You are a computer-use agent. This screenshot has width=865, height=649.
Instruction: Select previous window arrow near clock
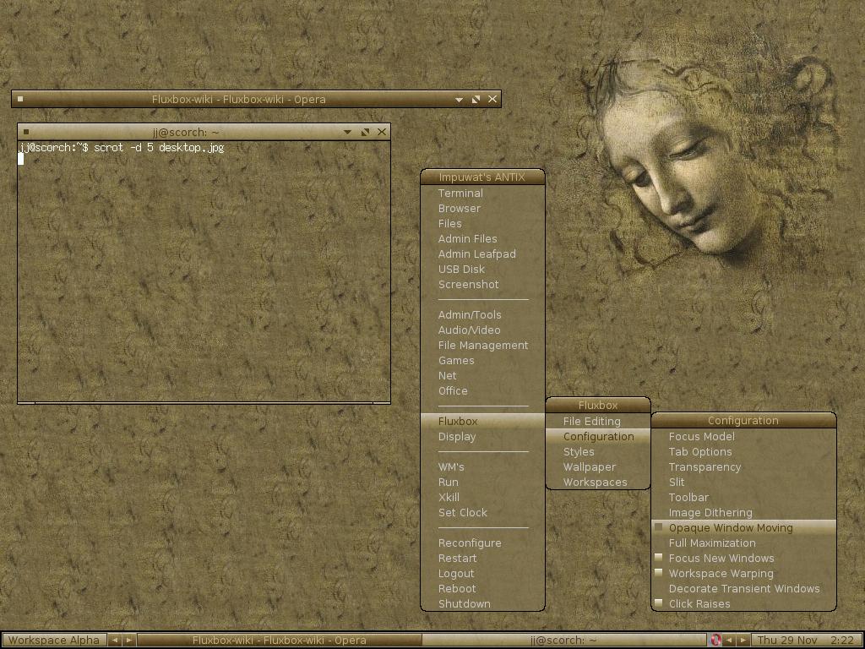point(729,641)
